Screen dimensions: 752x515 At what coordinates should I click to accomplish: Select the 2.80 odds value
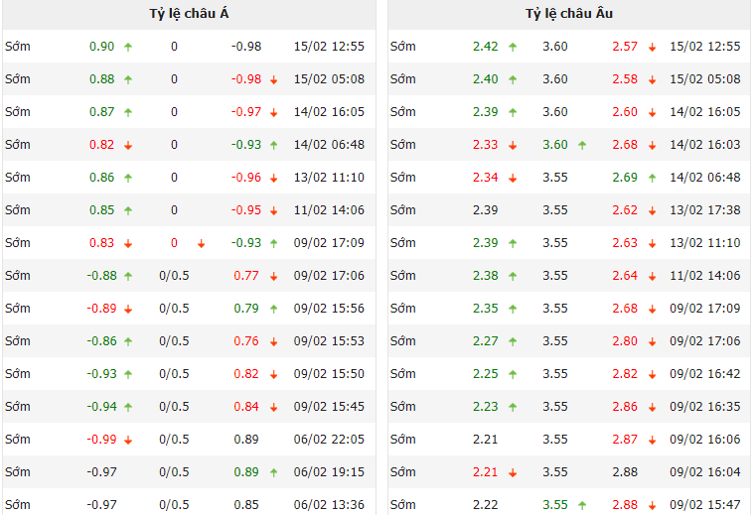tap(625, 341)
